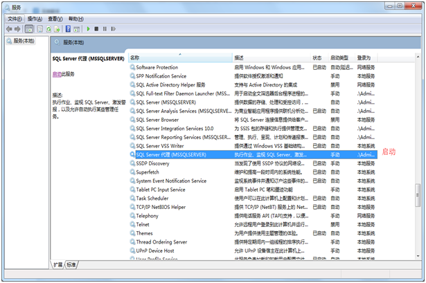
Task: Sort by the 状态 column header
Action: 319,58
